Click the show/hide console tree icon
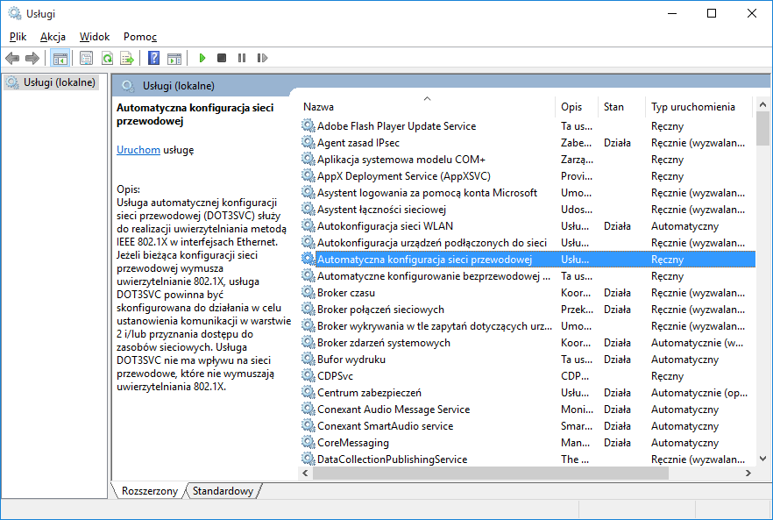The width and height of the screenshot is (773, 520). point(60,58)
